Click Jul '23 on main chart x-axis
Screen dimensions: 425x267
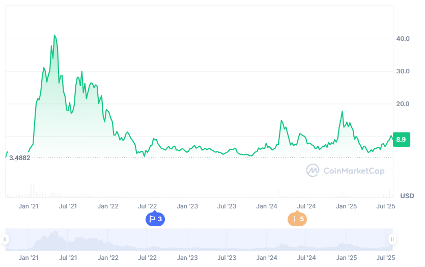click(x=227, y=206)
